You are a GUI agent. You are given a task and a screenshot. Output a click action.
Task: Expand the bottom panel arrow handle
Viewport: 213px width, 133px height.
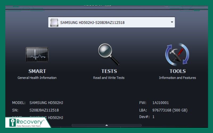coord(107,125)
